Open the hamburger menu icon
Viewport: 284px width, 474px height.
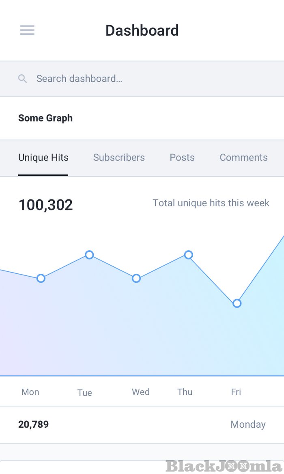(x=27, y=30)
